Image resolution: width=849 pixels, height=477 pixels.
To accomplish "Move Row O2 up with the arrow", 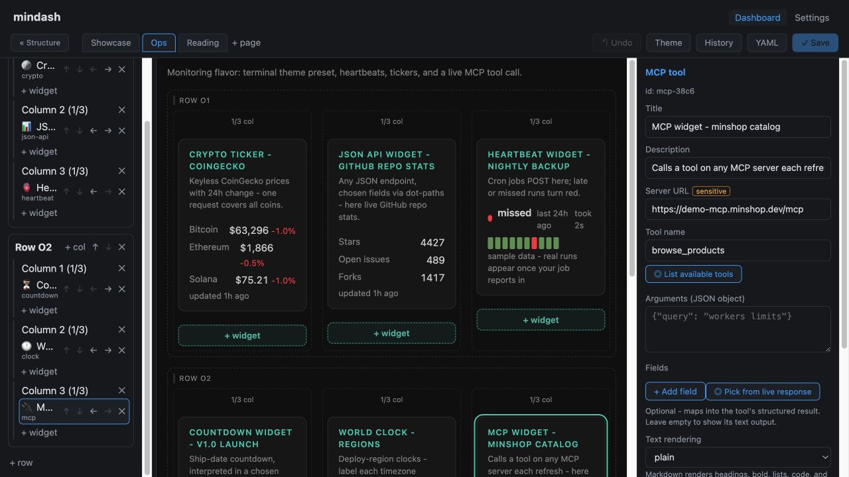I will [96, 247].
